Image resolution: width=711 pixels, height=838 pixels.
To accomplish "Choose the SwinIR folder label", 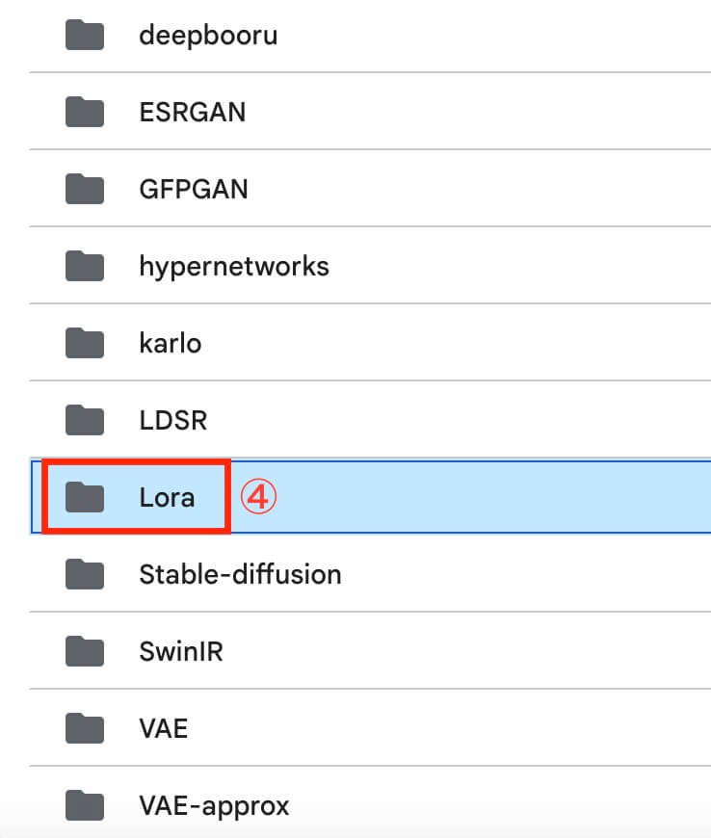I will tap(181, 651).
